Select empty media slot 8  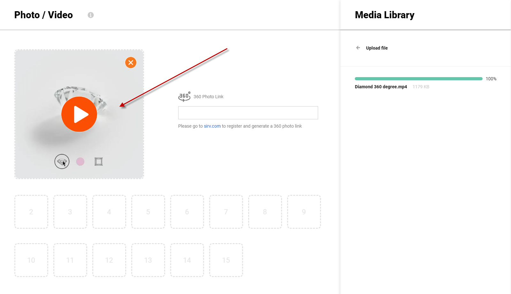coord(265,212)
